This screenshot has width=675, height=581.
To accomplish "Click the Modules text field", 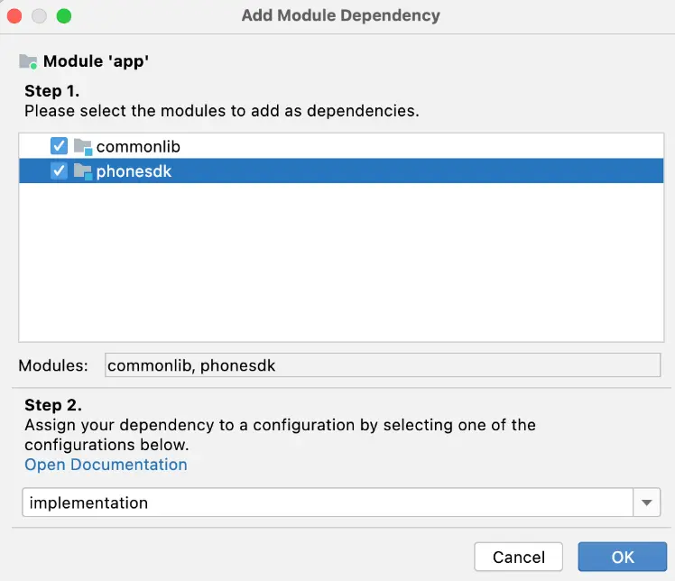I will click(383, 365).
